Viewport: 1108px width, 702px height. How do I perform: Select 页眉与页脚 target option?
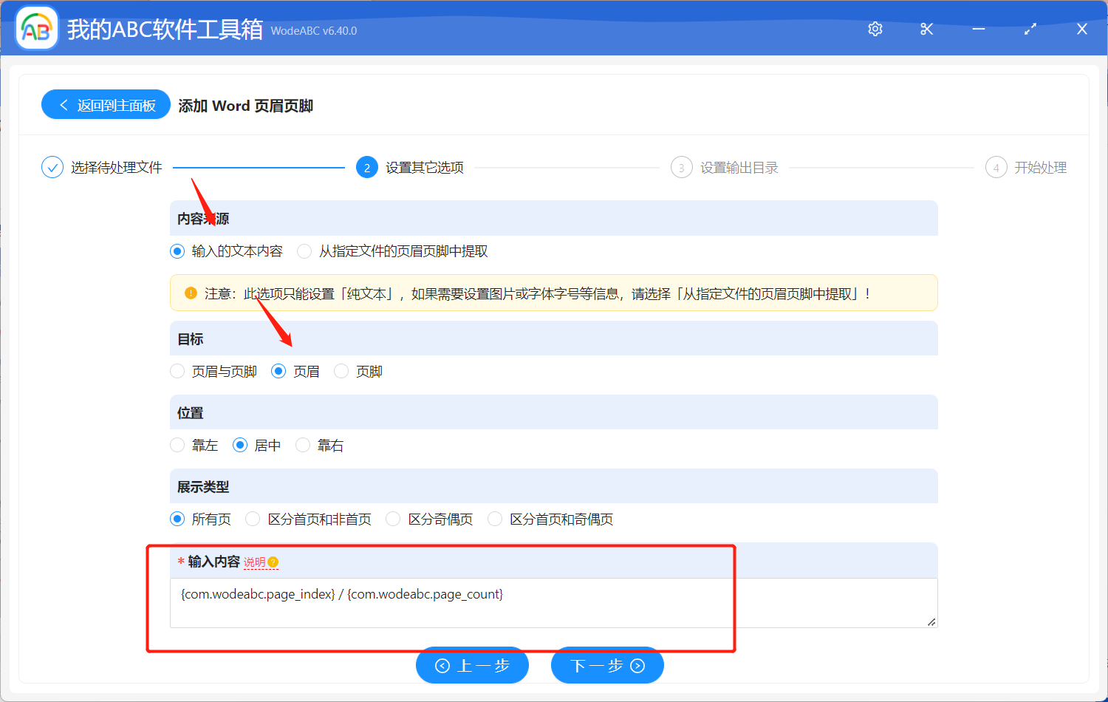click(177, 371)
